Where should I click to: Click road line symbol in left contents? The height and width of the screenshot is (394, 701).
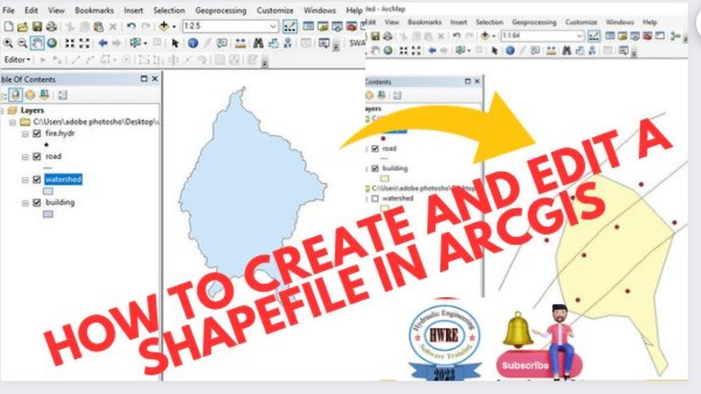[x=48, y=167]
